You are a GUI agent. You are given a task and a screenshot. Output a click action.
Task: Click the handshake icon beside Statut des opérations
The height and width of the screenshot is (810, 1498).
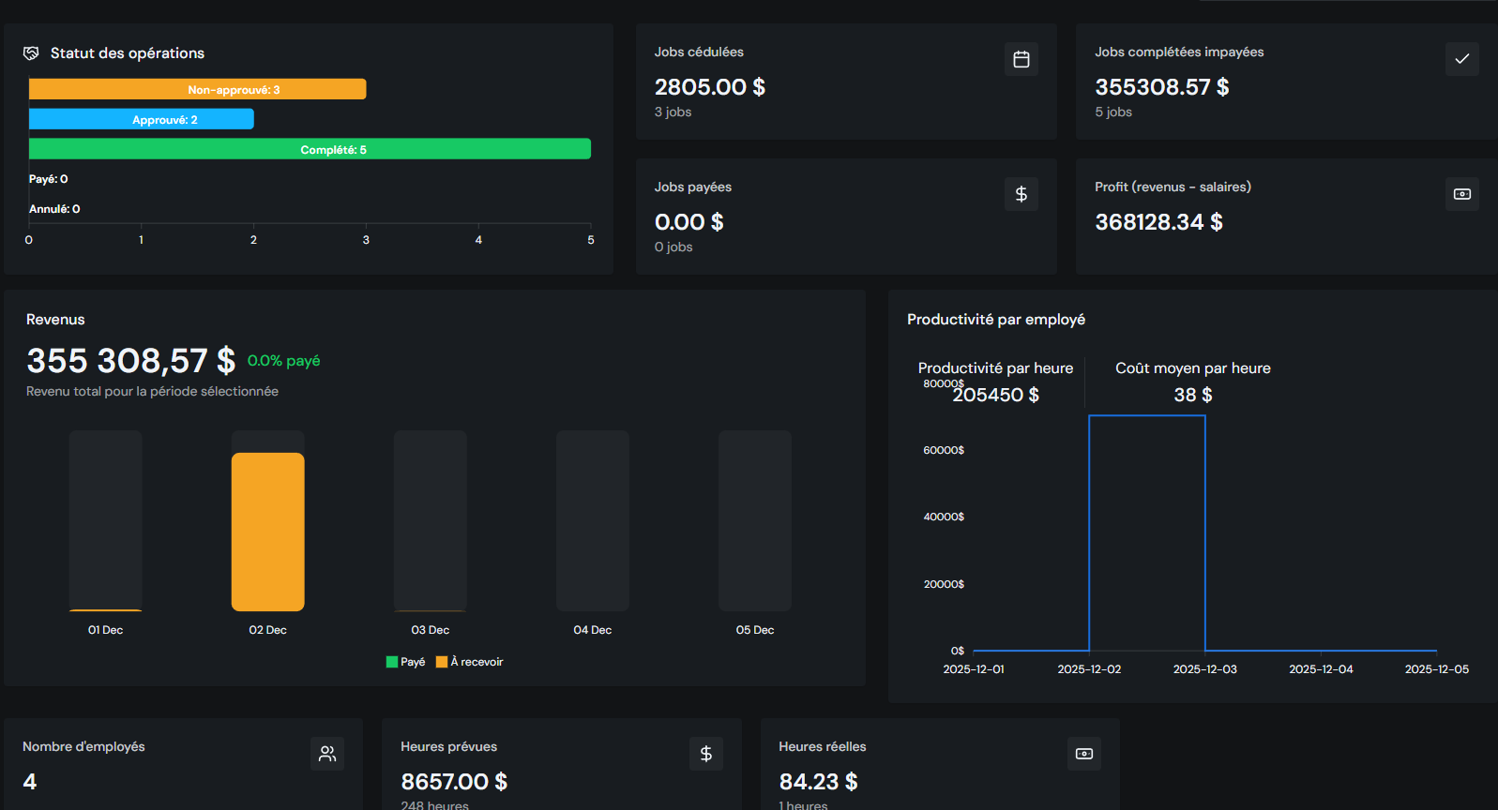pos(31,53)
